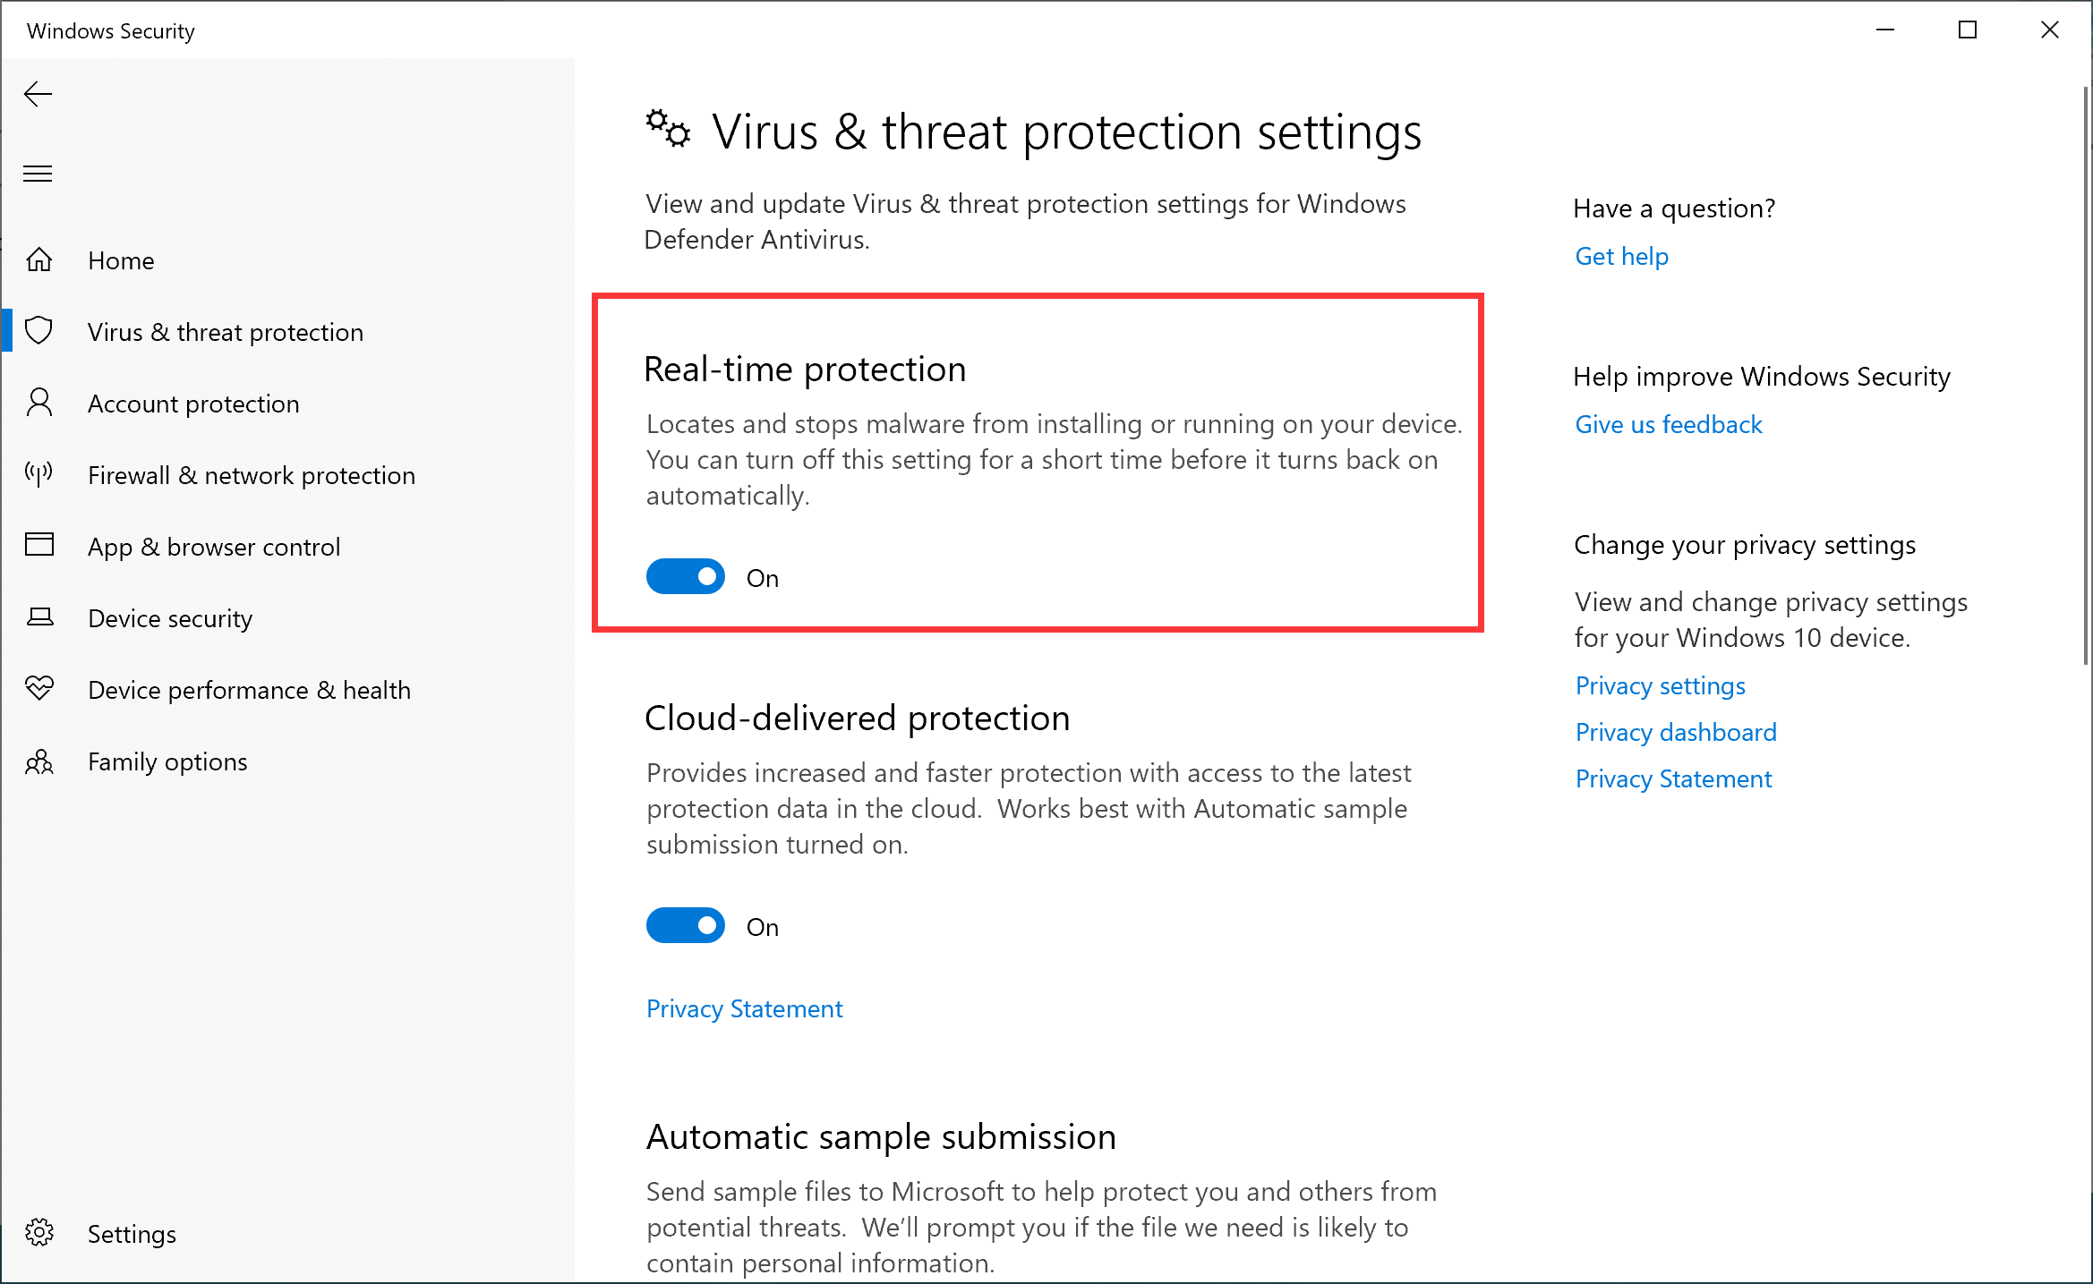Open the Virus & threat protection menu item
The width and height of the screenshot is (2093, 1284).
coord(225,331)
